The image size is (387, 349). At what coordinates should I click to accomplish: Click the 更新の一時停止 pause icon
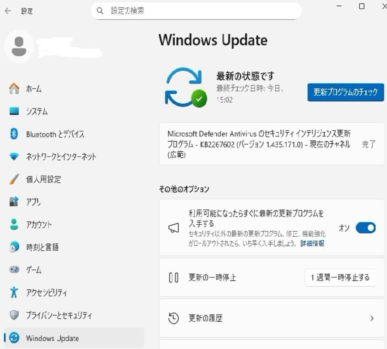tap(174, 278)
